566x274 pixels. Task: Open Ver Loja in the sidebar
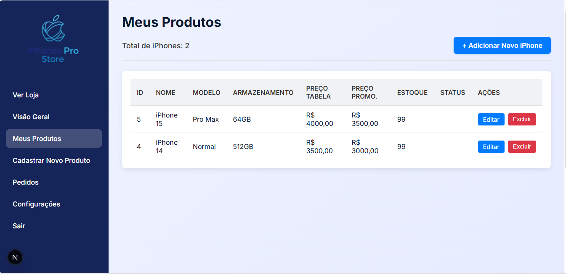click(26, 95)
